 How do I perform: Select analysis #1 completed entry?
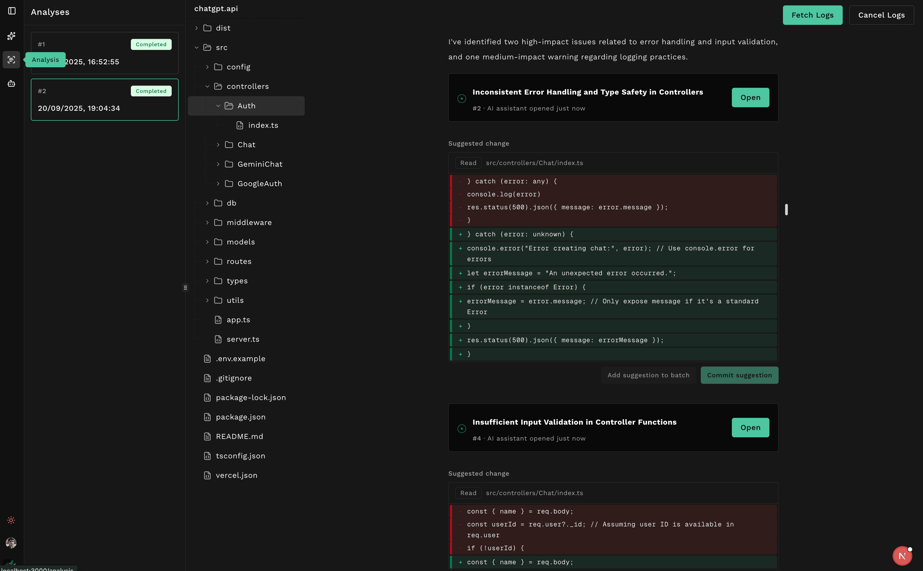pos(104,53)
